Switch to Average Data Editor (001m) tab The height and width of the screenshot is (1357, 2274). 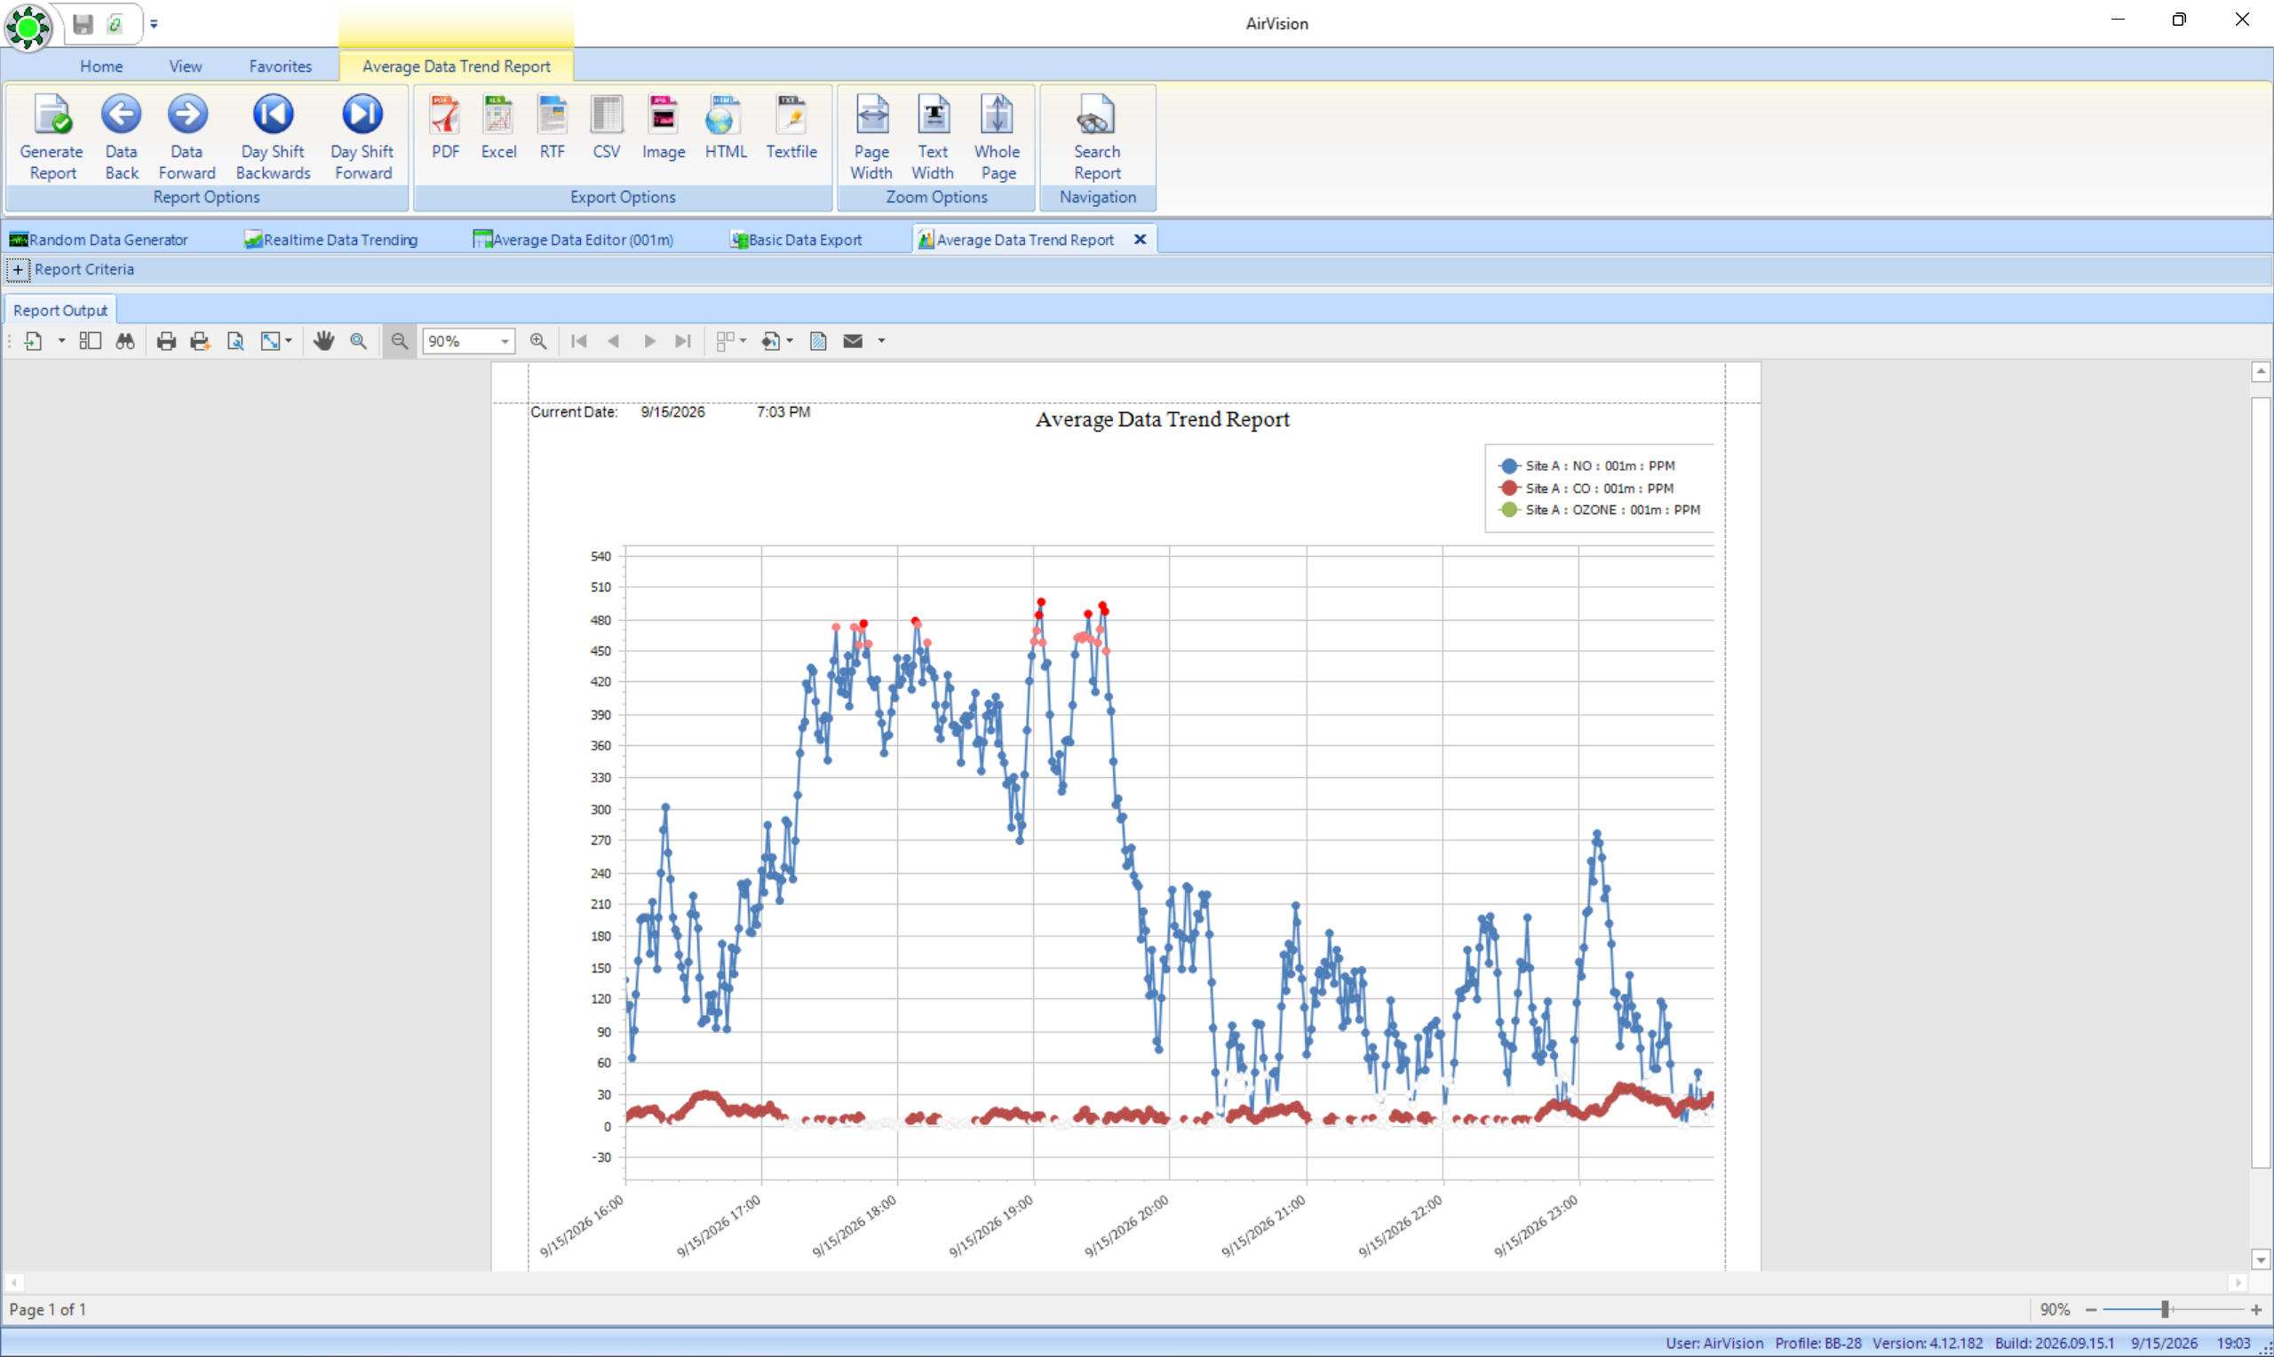click(573, 240)
